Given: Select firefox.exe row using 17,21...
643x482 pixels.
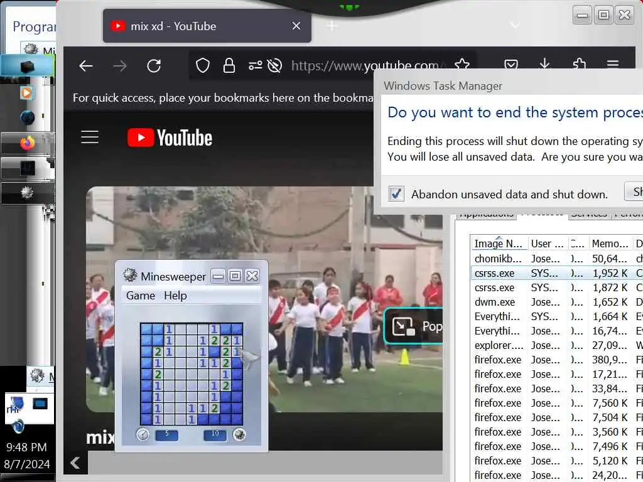Looking at the screenshot, I should coord(557,374).
